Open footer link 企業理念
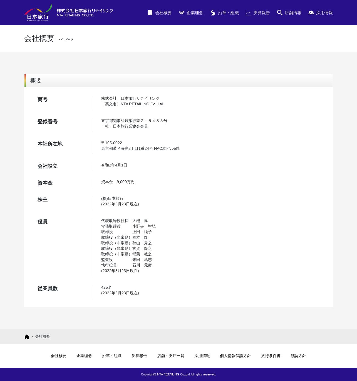The height and width of the screenshot is (381, 357). pos(84,356)
